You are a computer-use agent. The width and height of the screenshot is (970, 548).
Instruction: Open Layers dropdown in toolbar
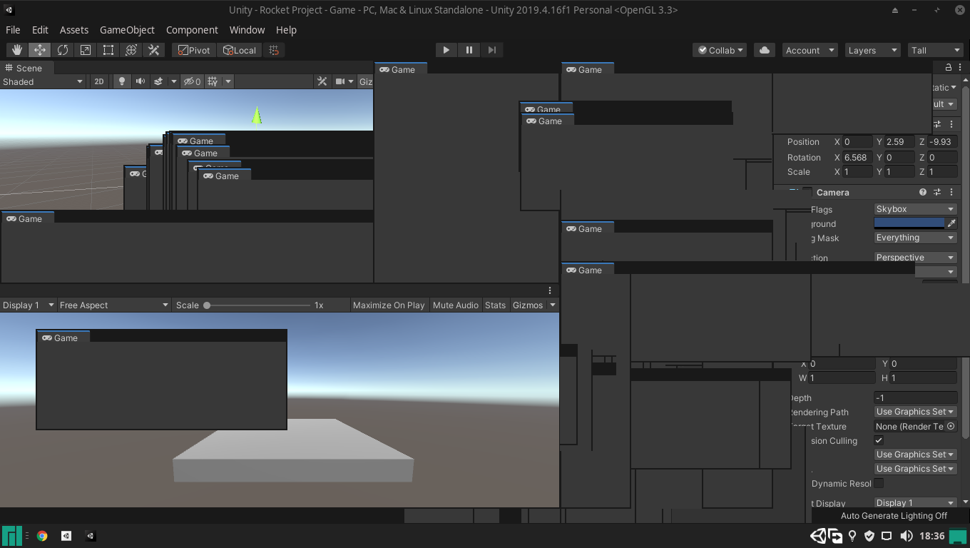click(x=872, y=50)
